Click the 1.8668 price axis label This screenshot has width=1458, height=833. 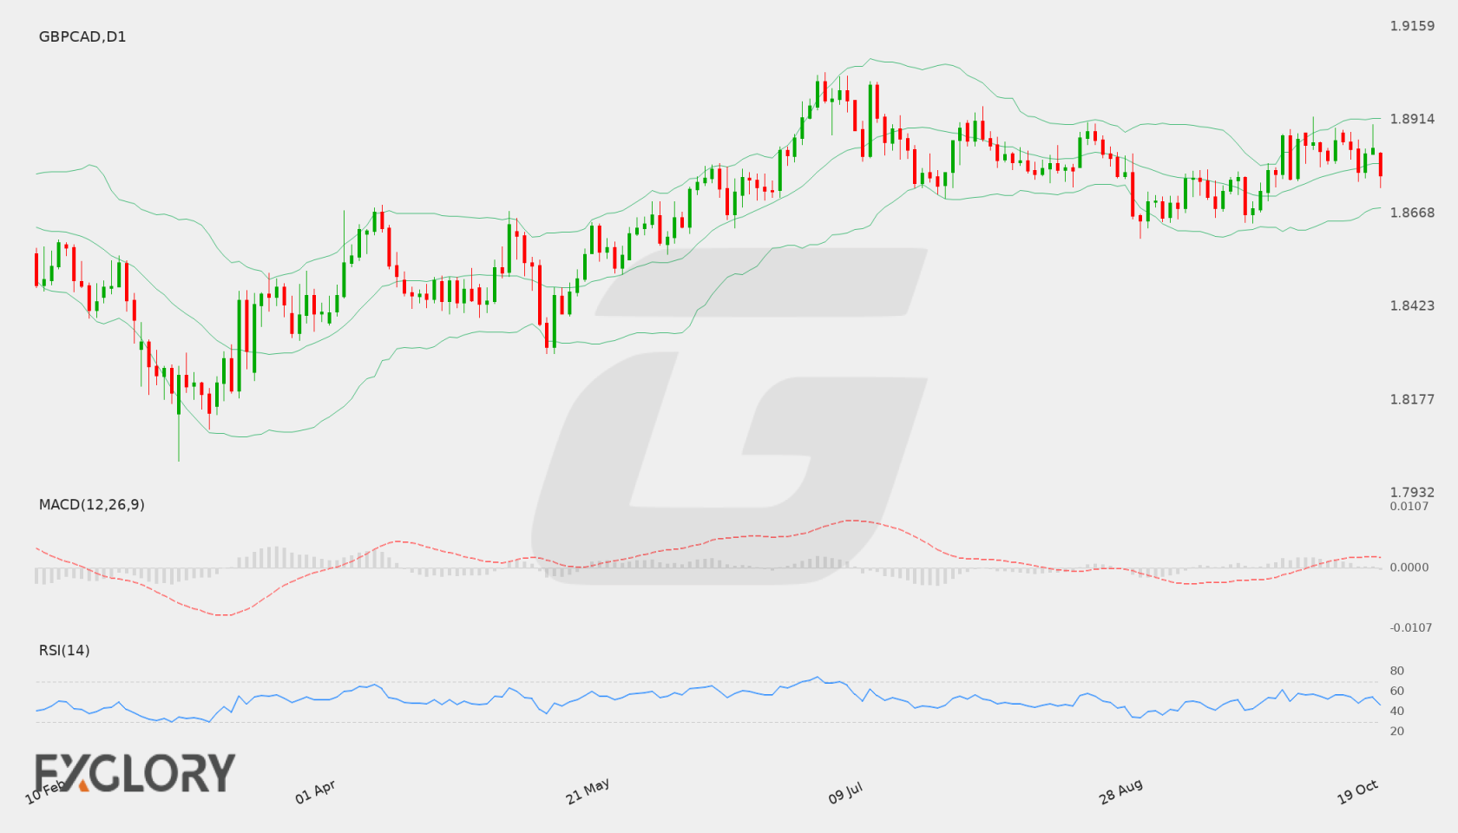[1412, 213]
